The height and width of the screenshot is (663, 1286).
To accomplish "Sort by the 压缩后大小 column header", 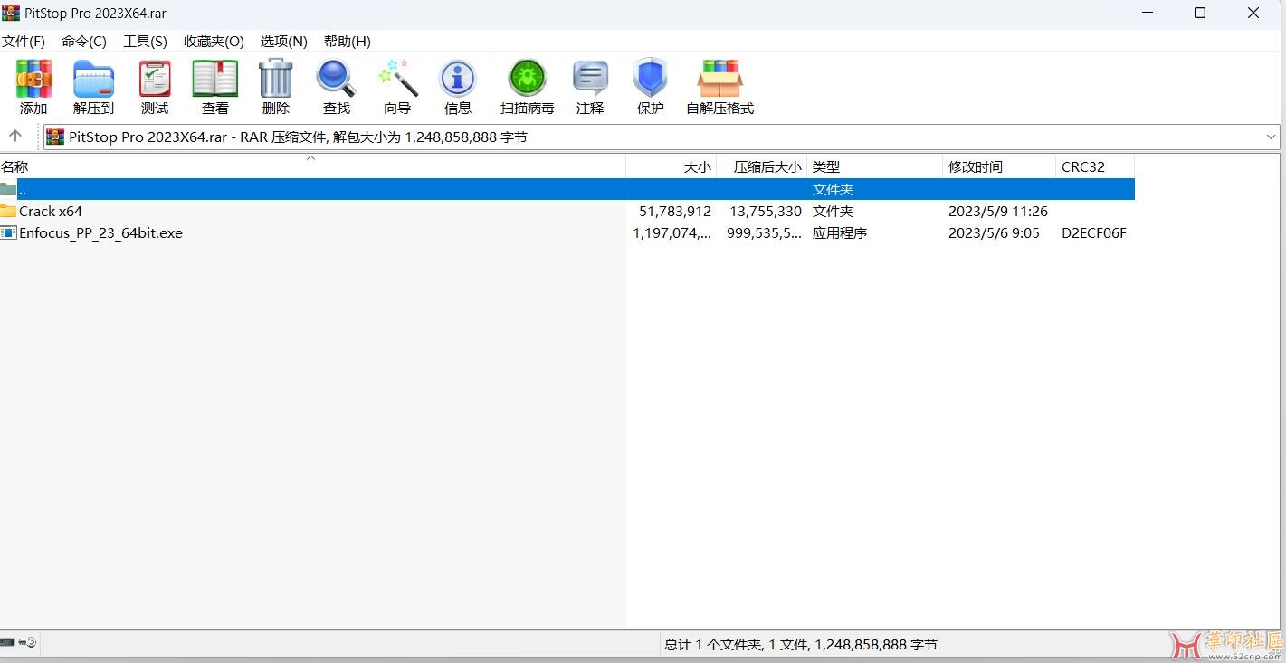I will [x=762, y=166].
